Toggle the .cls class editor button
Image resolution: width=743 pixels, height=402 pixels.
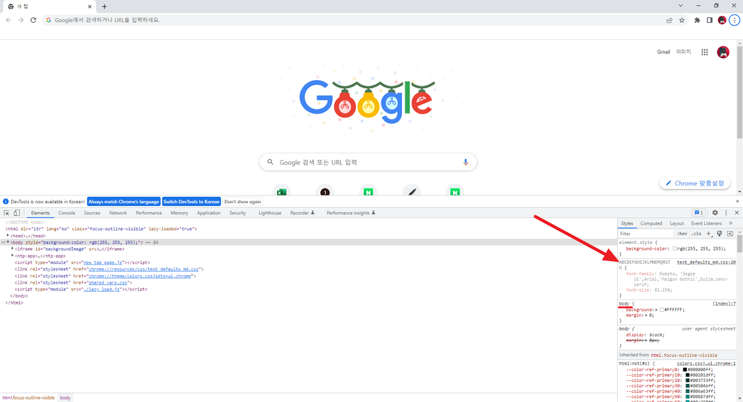pos(696,234)
